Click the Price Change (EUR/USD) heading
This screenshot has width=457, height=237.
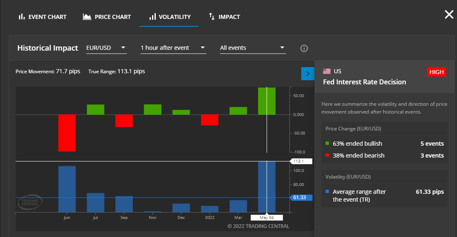click(x=353, y=129)
